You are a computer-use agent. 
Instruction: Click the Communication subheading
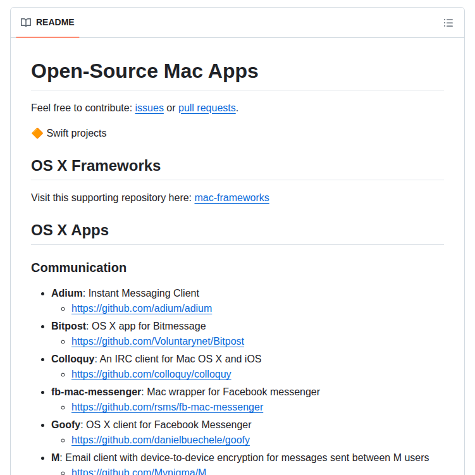tap(79, 268)
